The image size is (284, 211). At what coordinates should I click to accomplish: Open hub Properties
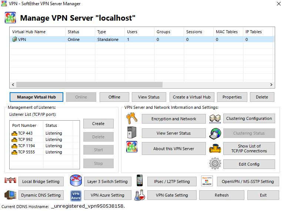232,97
